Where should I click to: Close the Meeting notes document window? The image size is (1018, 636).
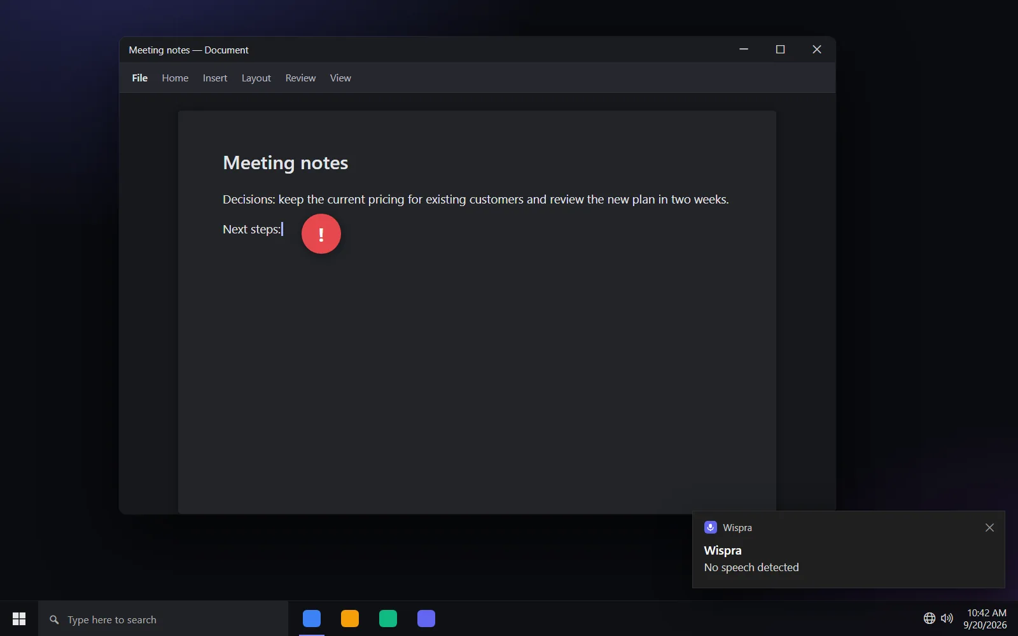[817, 50]
